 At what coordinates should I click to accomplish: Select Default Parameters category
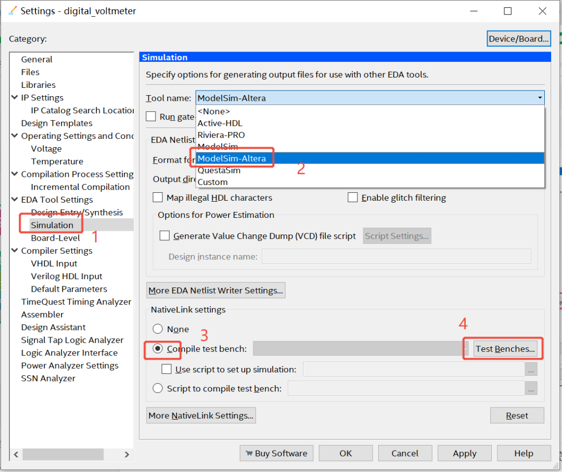(x=69, y=289)
